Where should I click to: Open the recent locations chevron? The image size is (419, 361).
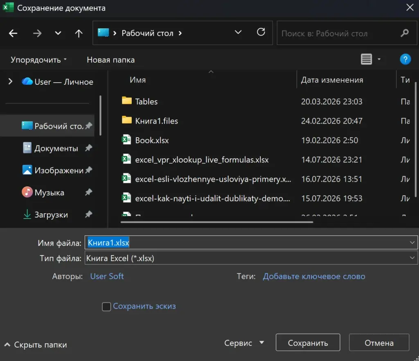[58, 33]
